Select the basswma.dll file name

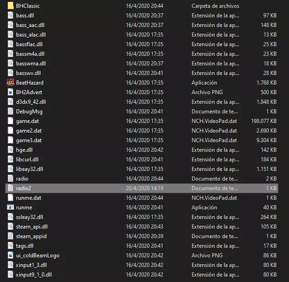pos(31,64)
